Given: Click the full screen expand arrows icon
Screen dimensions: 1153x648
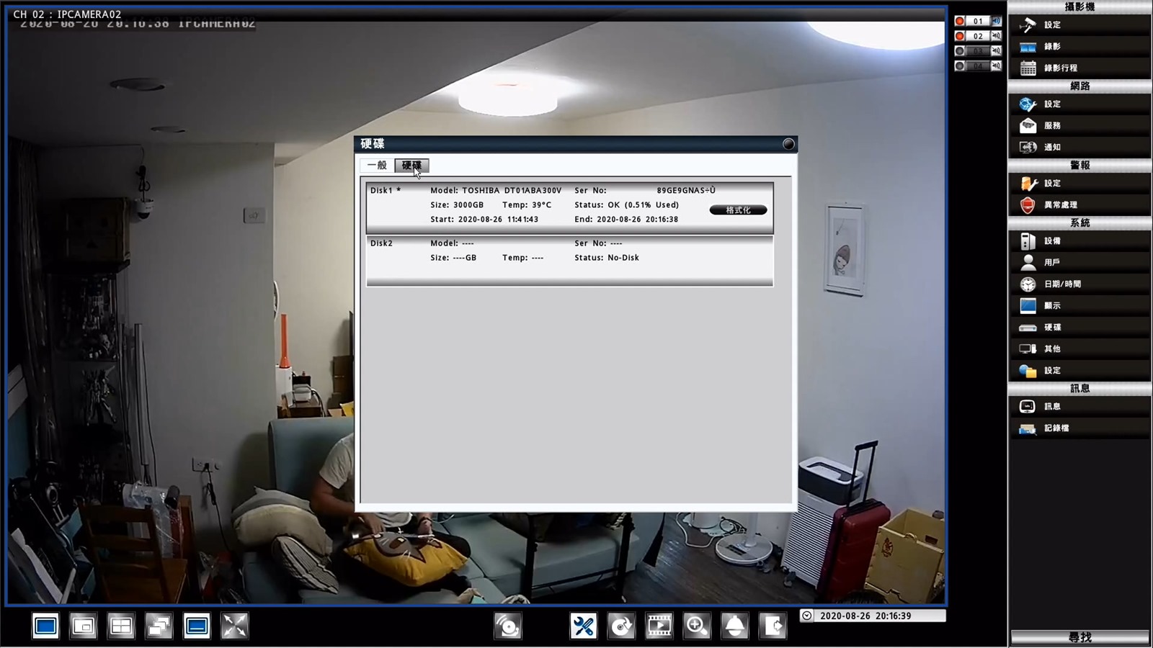Looking at the screenshot, I should pyautogui.click(x=234, y=626).
